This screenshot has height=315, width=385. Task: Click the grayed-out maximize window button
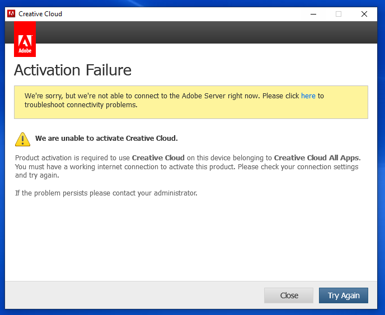339,14
